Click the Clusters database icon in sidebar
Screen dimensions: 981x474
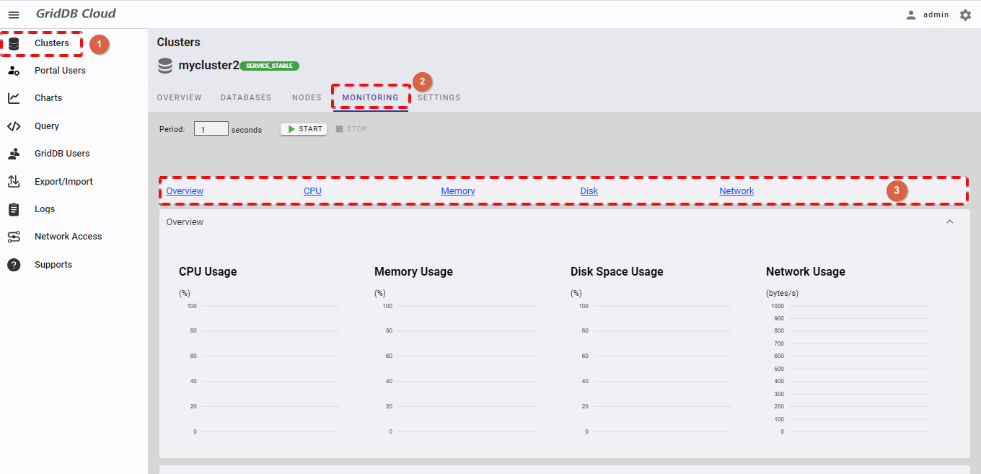point(14,43)
